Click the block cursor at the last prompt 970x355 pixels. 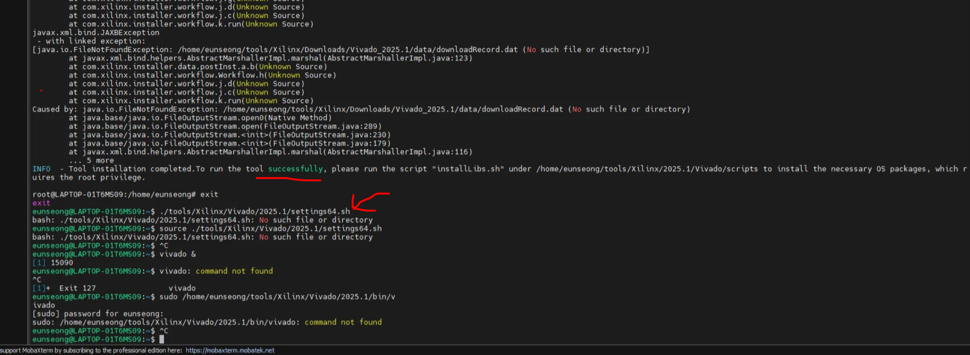point(162,339)
